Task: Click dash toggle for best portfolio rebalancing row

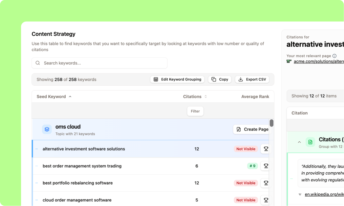Action: pyautogui.click(x=37, y=183)
